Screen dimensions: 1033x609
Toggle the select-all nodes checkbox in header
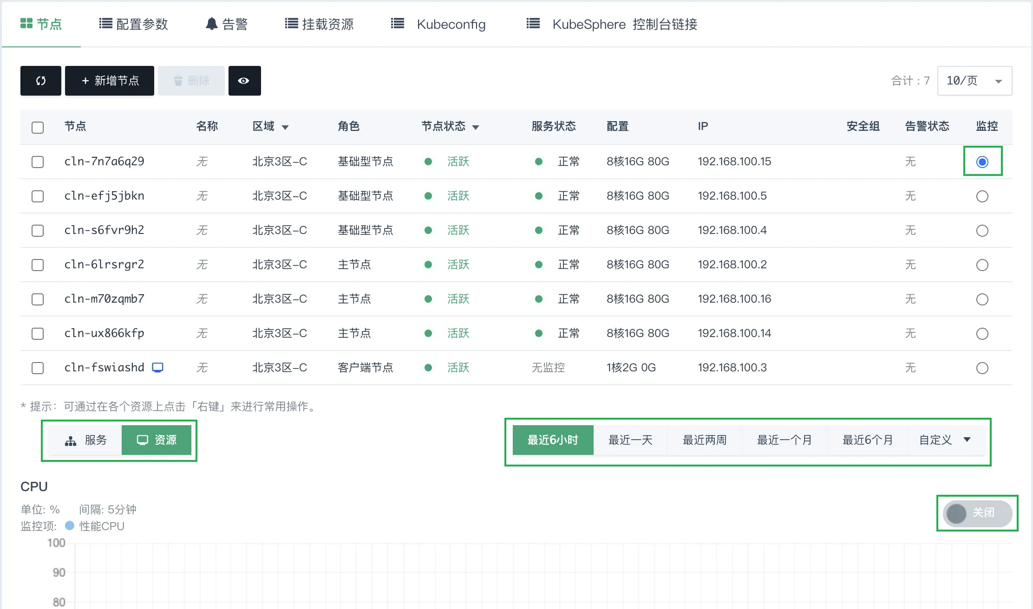tap(38, 127)
